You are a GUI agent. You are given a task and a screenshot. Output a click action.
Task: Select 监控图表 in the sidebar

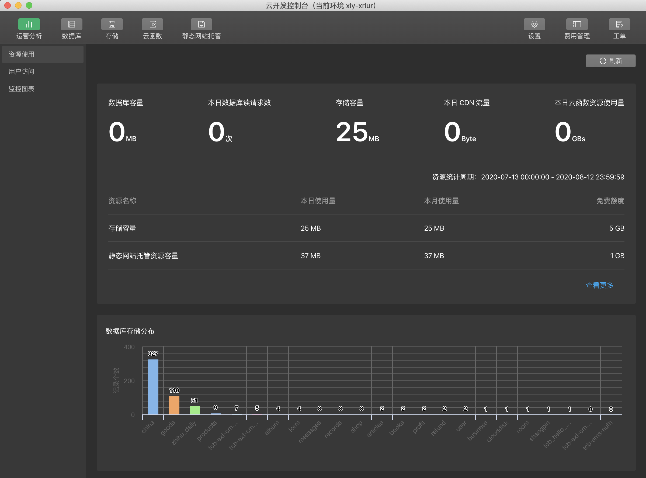(43, 89)
